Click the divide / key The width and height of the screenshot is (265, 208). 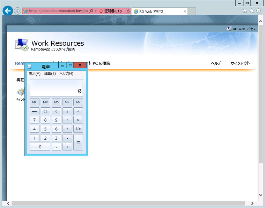click(x=67, y=120)
